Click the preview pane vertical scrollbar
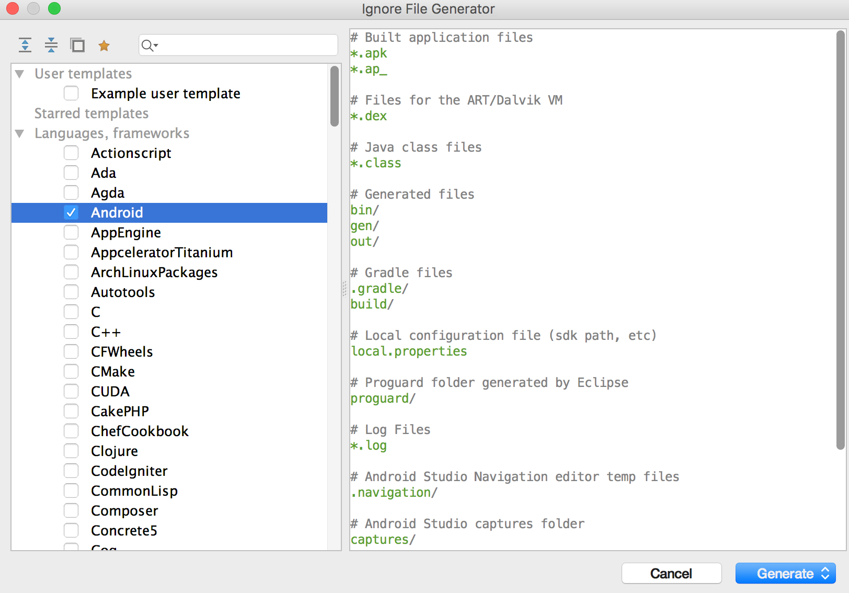The height and width of the screenshot is (593, 849). (x=840, y=240)
